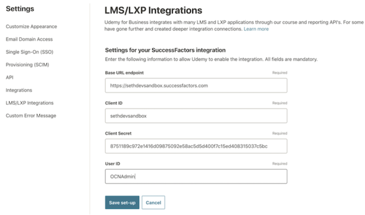
Task: Click the Client ID field label
Action: (114, 103)
